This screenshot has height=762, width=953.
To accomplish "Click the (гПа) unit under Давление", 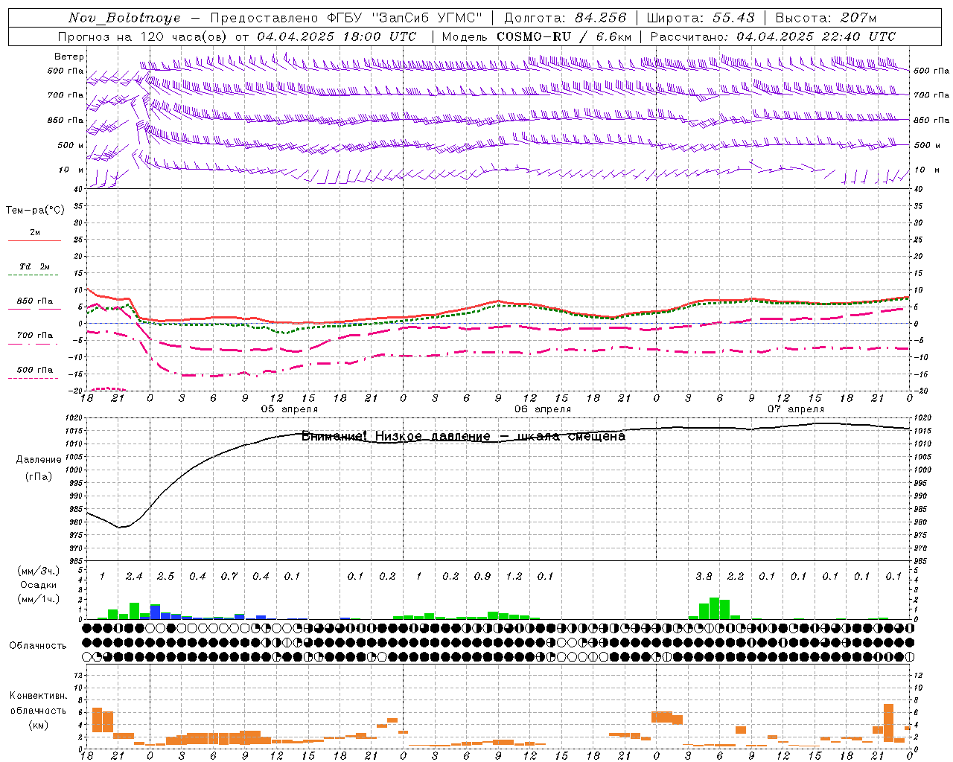I will [39, 477].
